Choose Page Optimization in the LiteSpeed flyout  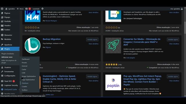pos(28,80)
